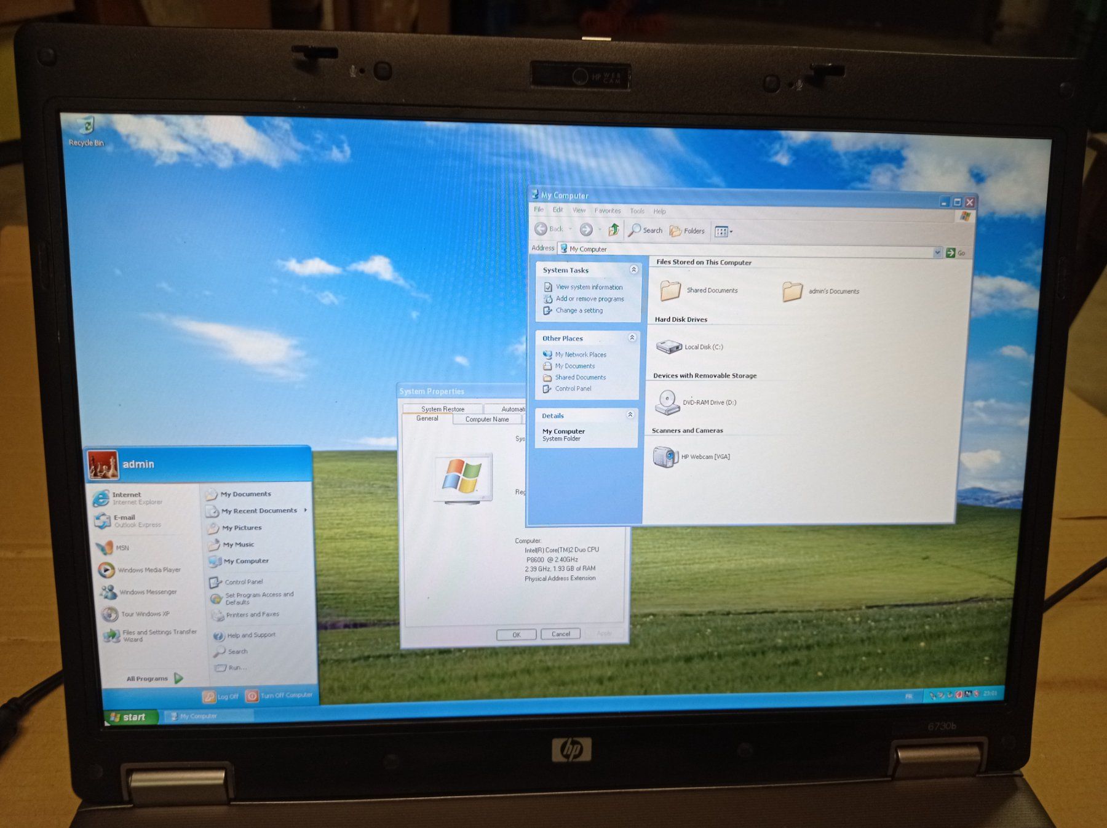Open Control Panel from Start menu
This screenshot has height=828, width=1107.
click(237, 581)
